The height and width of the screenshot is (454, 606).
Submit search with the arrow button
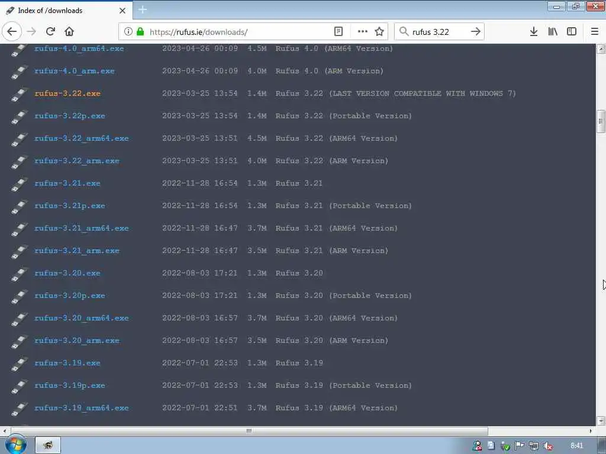coord(476,32)
